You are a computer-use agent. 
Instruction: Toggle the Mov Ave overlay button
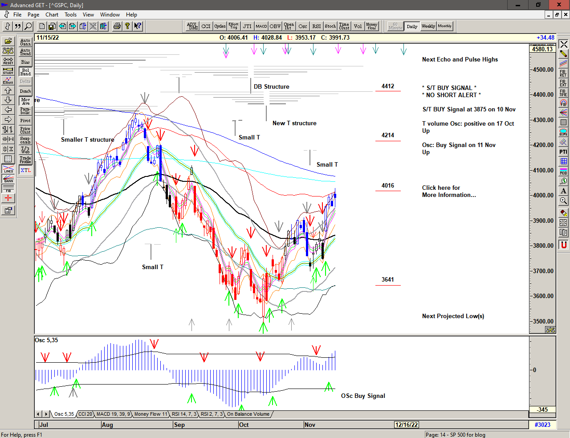coord(25,101)
